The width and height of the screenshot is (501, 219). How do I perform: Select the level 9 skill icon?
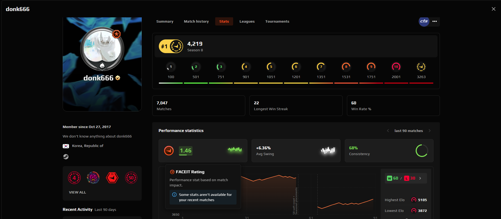tap(371, 67)
